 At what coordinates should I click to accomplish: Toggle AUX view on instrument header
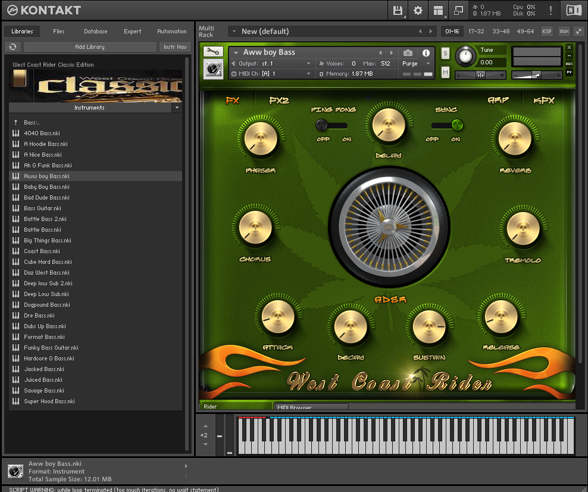coord(569,64)
